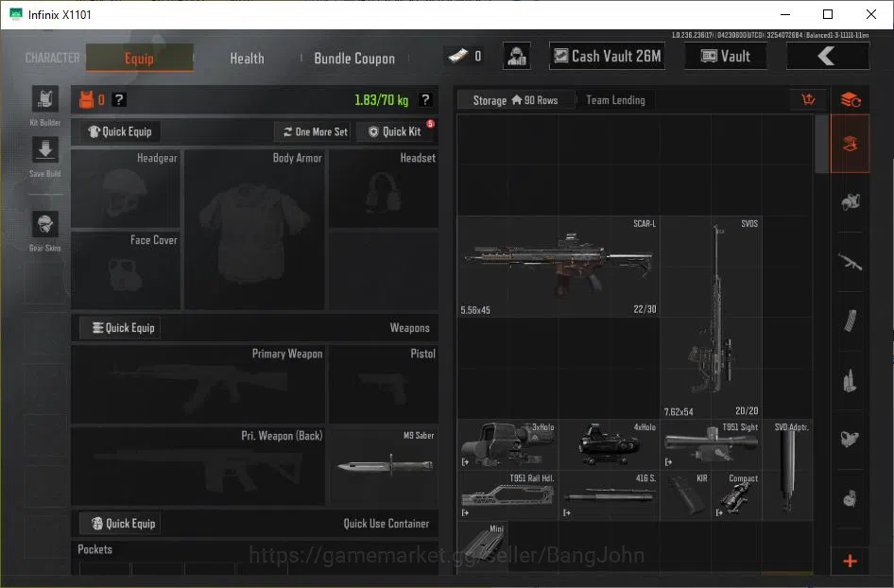Select the SVDS sniper rifle in storage
This screenshot has height=588, width=894.
tap(711, 317)
